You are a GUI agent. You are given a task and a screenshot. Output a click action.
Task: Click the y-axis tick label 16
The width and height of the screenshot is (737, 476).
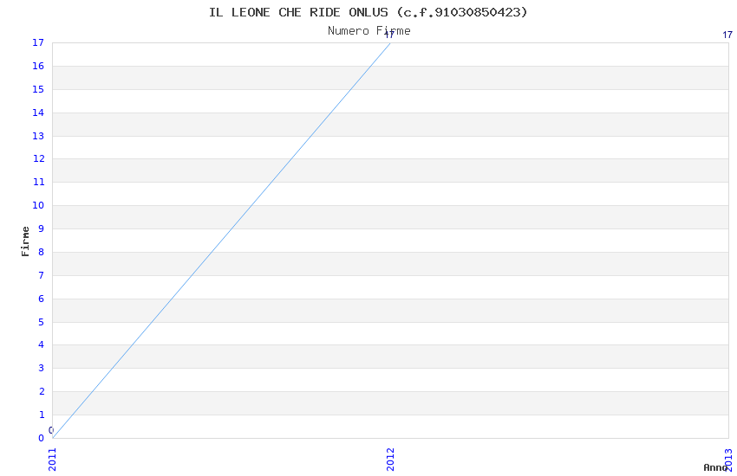(38, 66)
